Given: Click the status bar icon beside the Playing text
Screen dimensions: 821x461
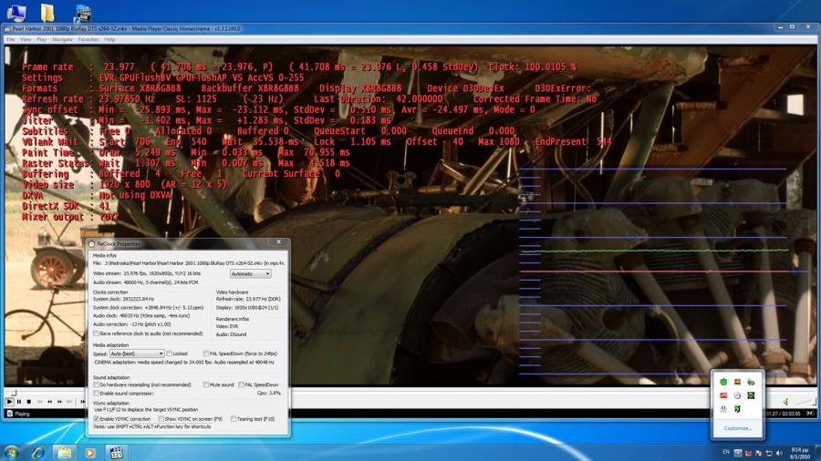Looking at the screenshot, I should click(9, 414).
